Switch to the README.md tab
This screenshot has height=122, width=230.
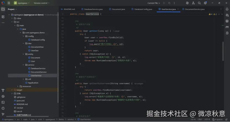[x=68, y=9]
